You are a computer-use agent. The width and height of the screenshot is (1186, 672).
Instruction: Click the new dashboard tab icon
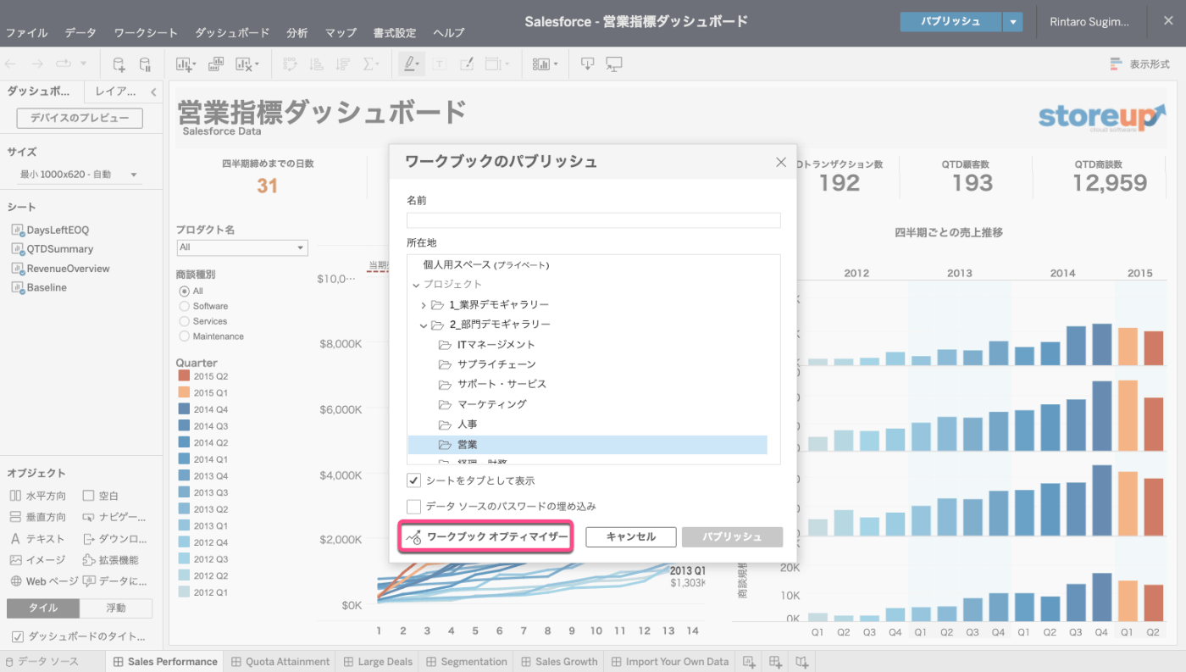click(x=776, y=662)
